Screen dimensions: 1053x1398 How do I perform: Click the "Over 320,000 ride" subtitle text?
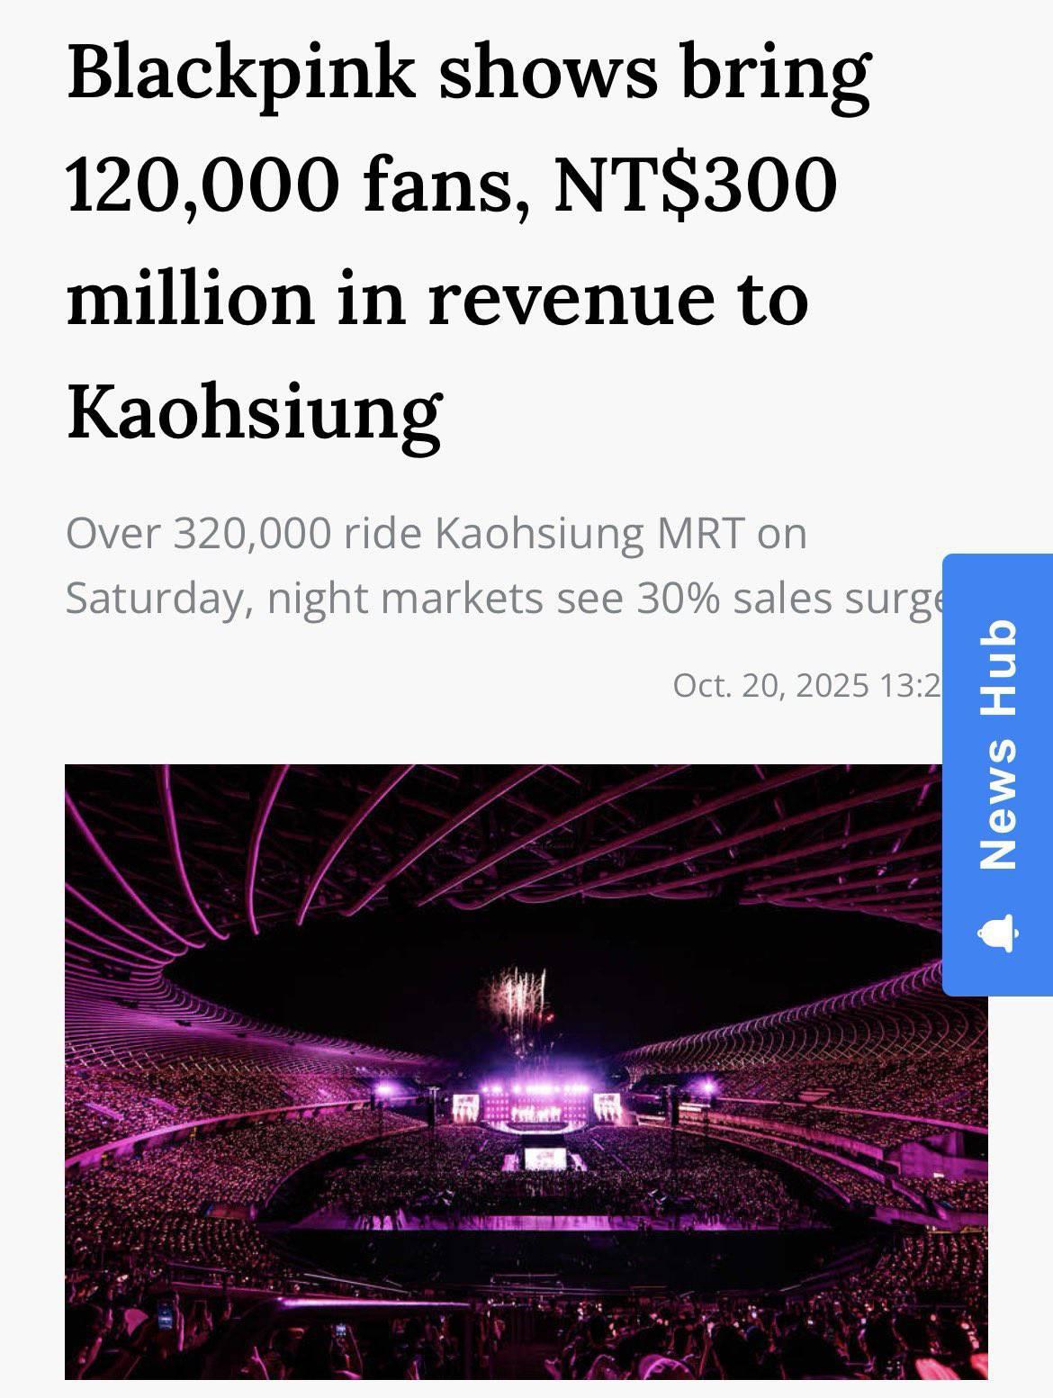coord(243,534)
